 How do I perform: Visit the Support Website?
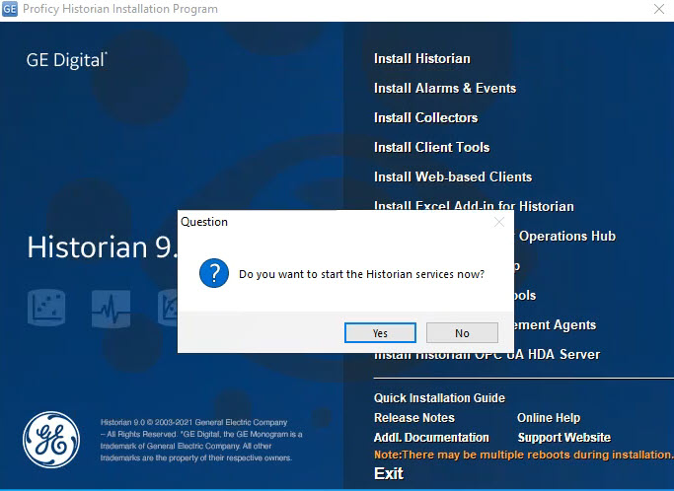click(563, 438)
